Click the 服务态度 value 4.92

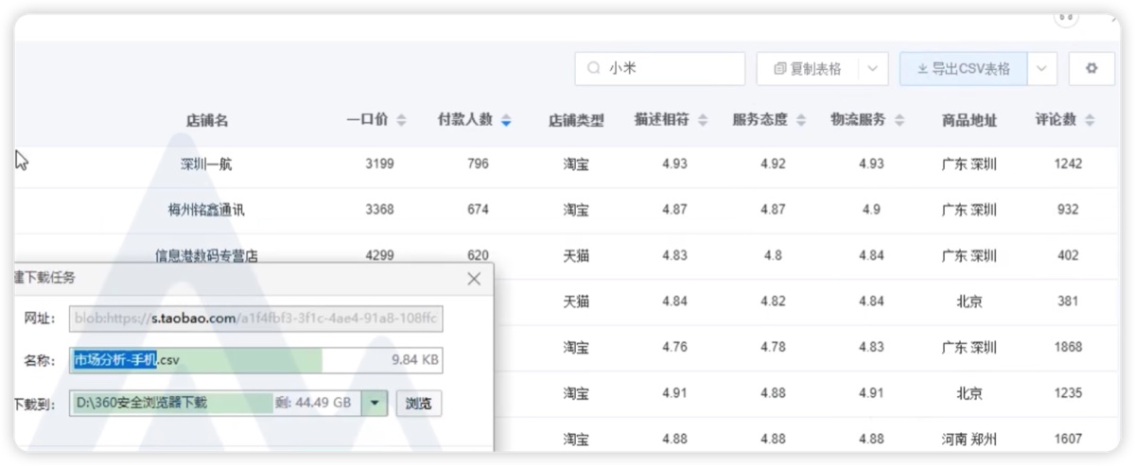coord(773,164)
